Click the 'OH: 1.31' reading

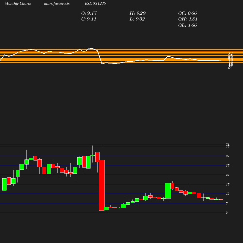[x=188, y=19]
